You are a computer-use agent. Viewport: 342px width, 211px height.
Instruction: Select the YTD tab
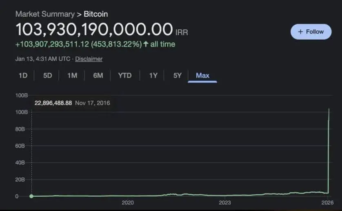point(125,75)
